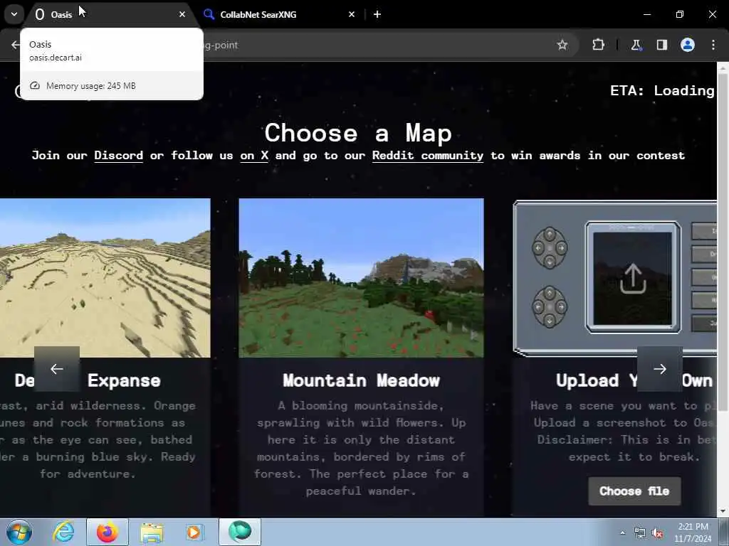Screen dimensions: 729x546
Task: Follow the Discord link
Action: (x=119, y=156)
